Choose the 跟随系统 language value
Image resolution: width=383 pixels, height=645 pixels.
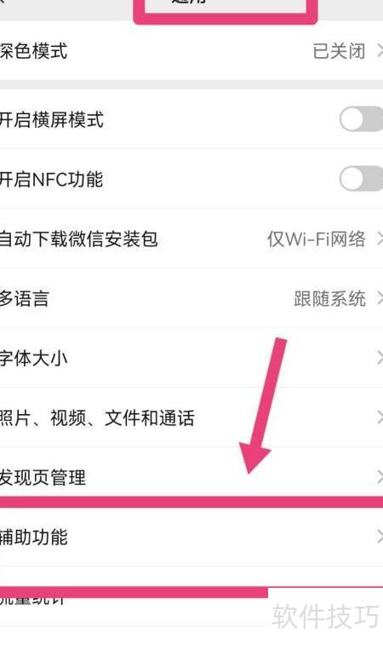coord(329,298)
